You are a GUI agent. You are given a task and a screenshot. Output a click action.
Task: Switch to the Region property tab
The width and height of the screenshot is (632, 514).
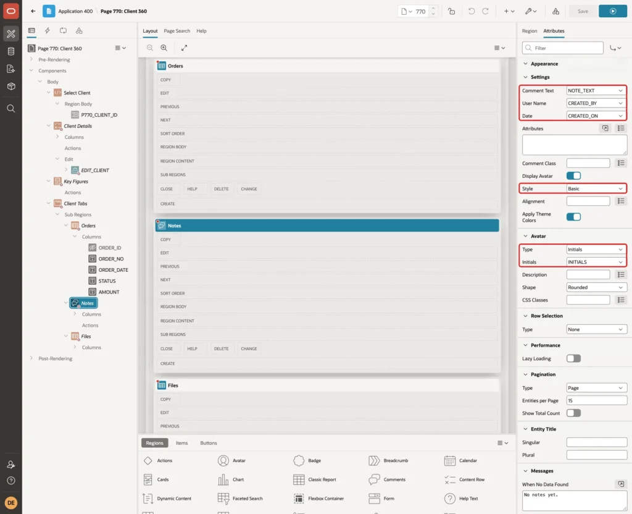(x=529, y=31)
